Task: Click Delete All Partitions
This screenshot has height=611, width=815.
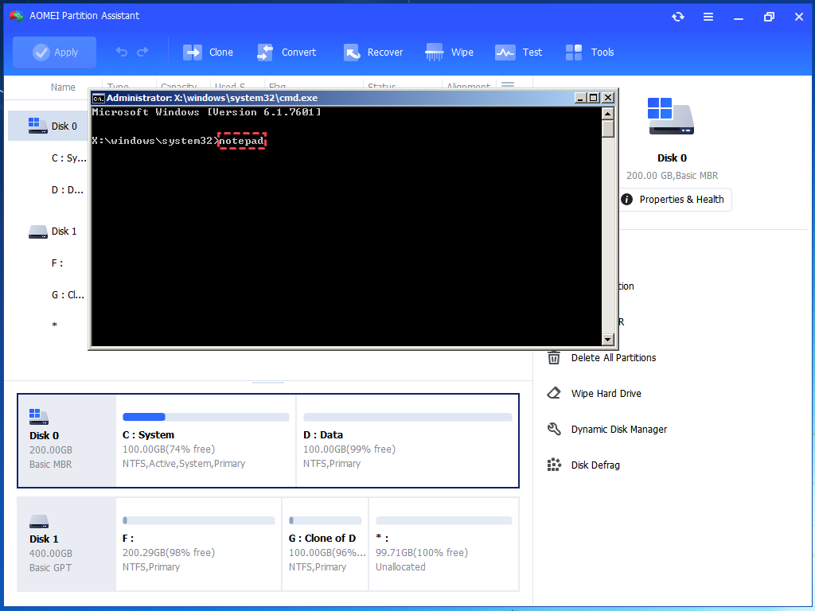Action: point(614,357)
